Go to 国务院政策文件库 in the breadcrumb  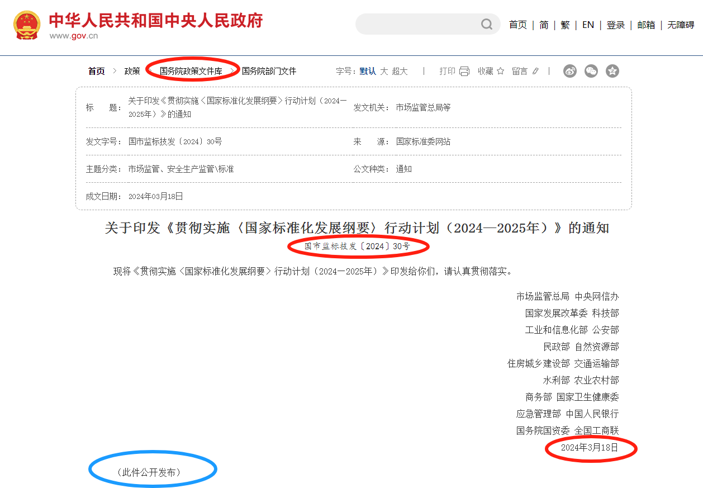tap(191, 71)
